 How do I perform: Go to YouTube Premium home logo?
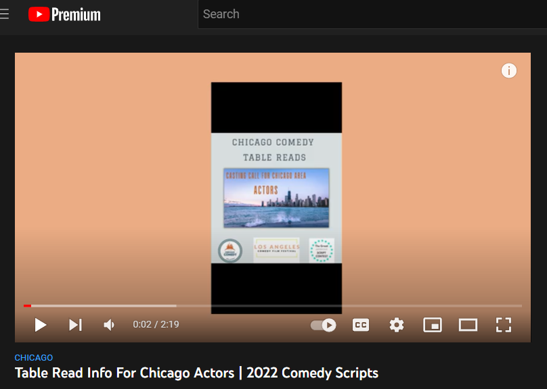coord(64,15)
